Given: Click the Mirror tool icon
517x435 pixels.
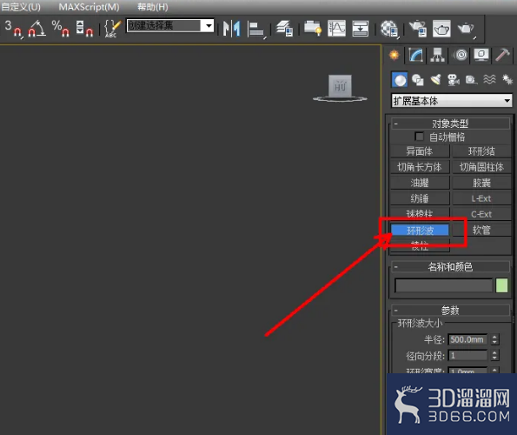Looking at the screenshot, I should click(x=232, y=29).
